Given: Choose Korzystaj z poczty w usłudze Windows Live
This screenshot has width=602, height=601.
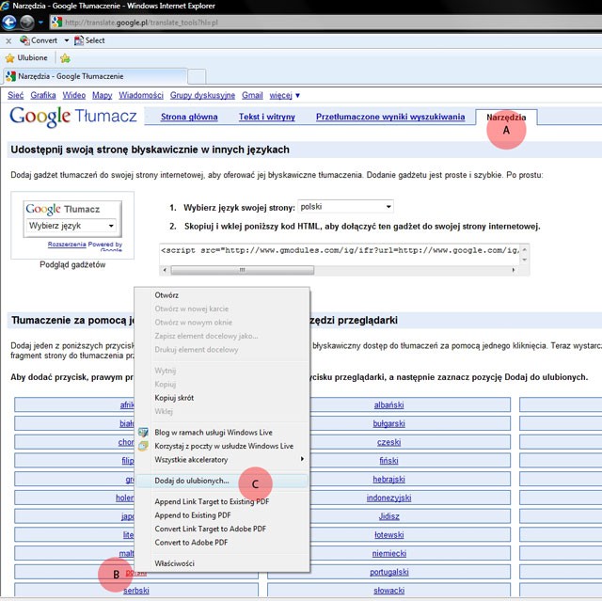Looking at the screenshot, I should (x=222, y=447).
